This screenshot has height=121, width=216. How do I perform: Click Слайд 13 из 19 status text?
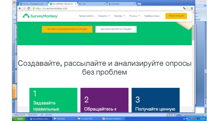(x=19, y=115)
